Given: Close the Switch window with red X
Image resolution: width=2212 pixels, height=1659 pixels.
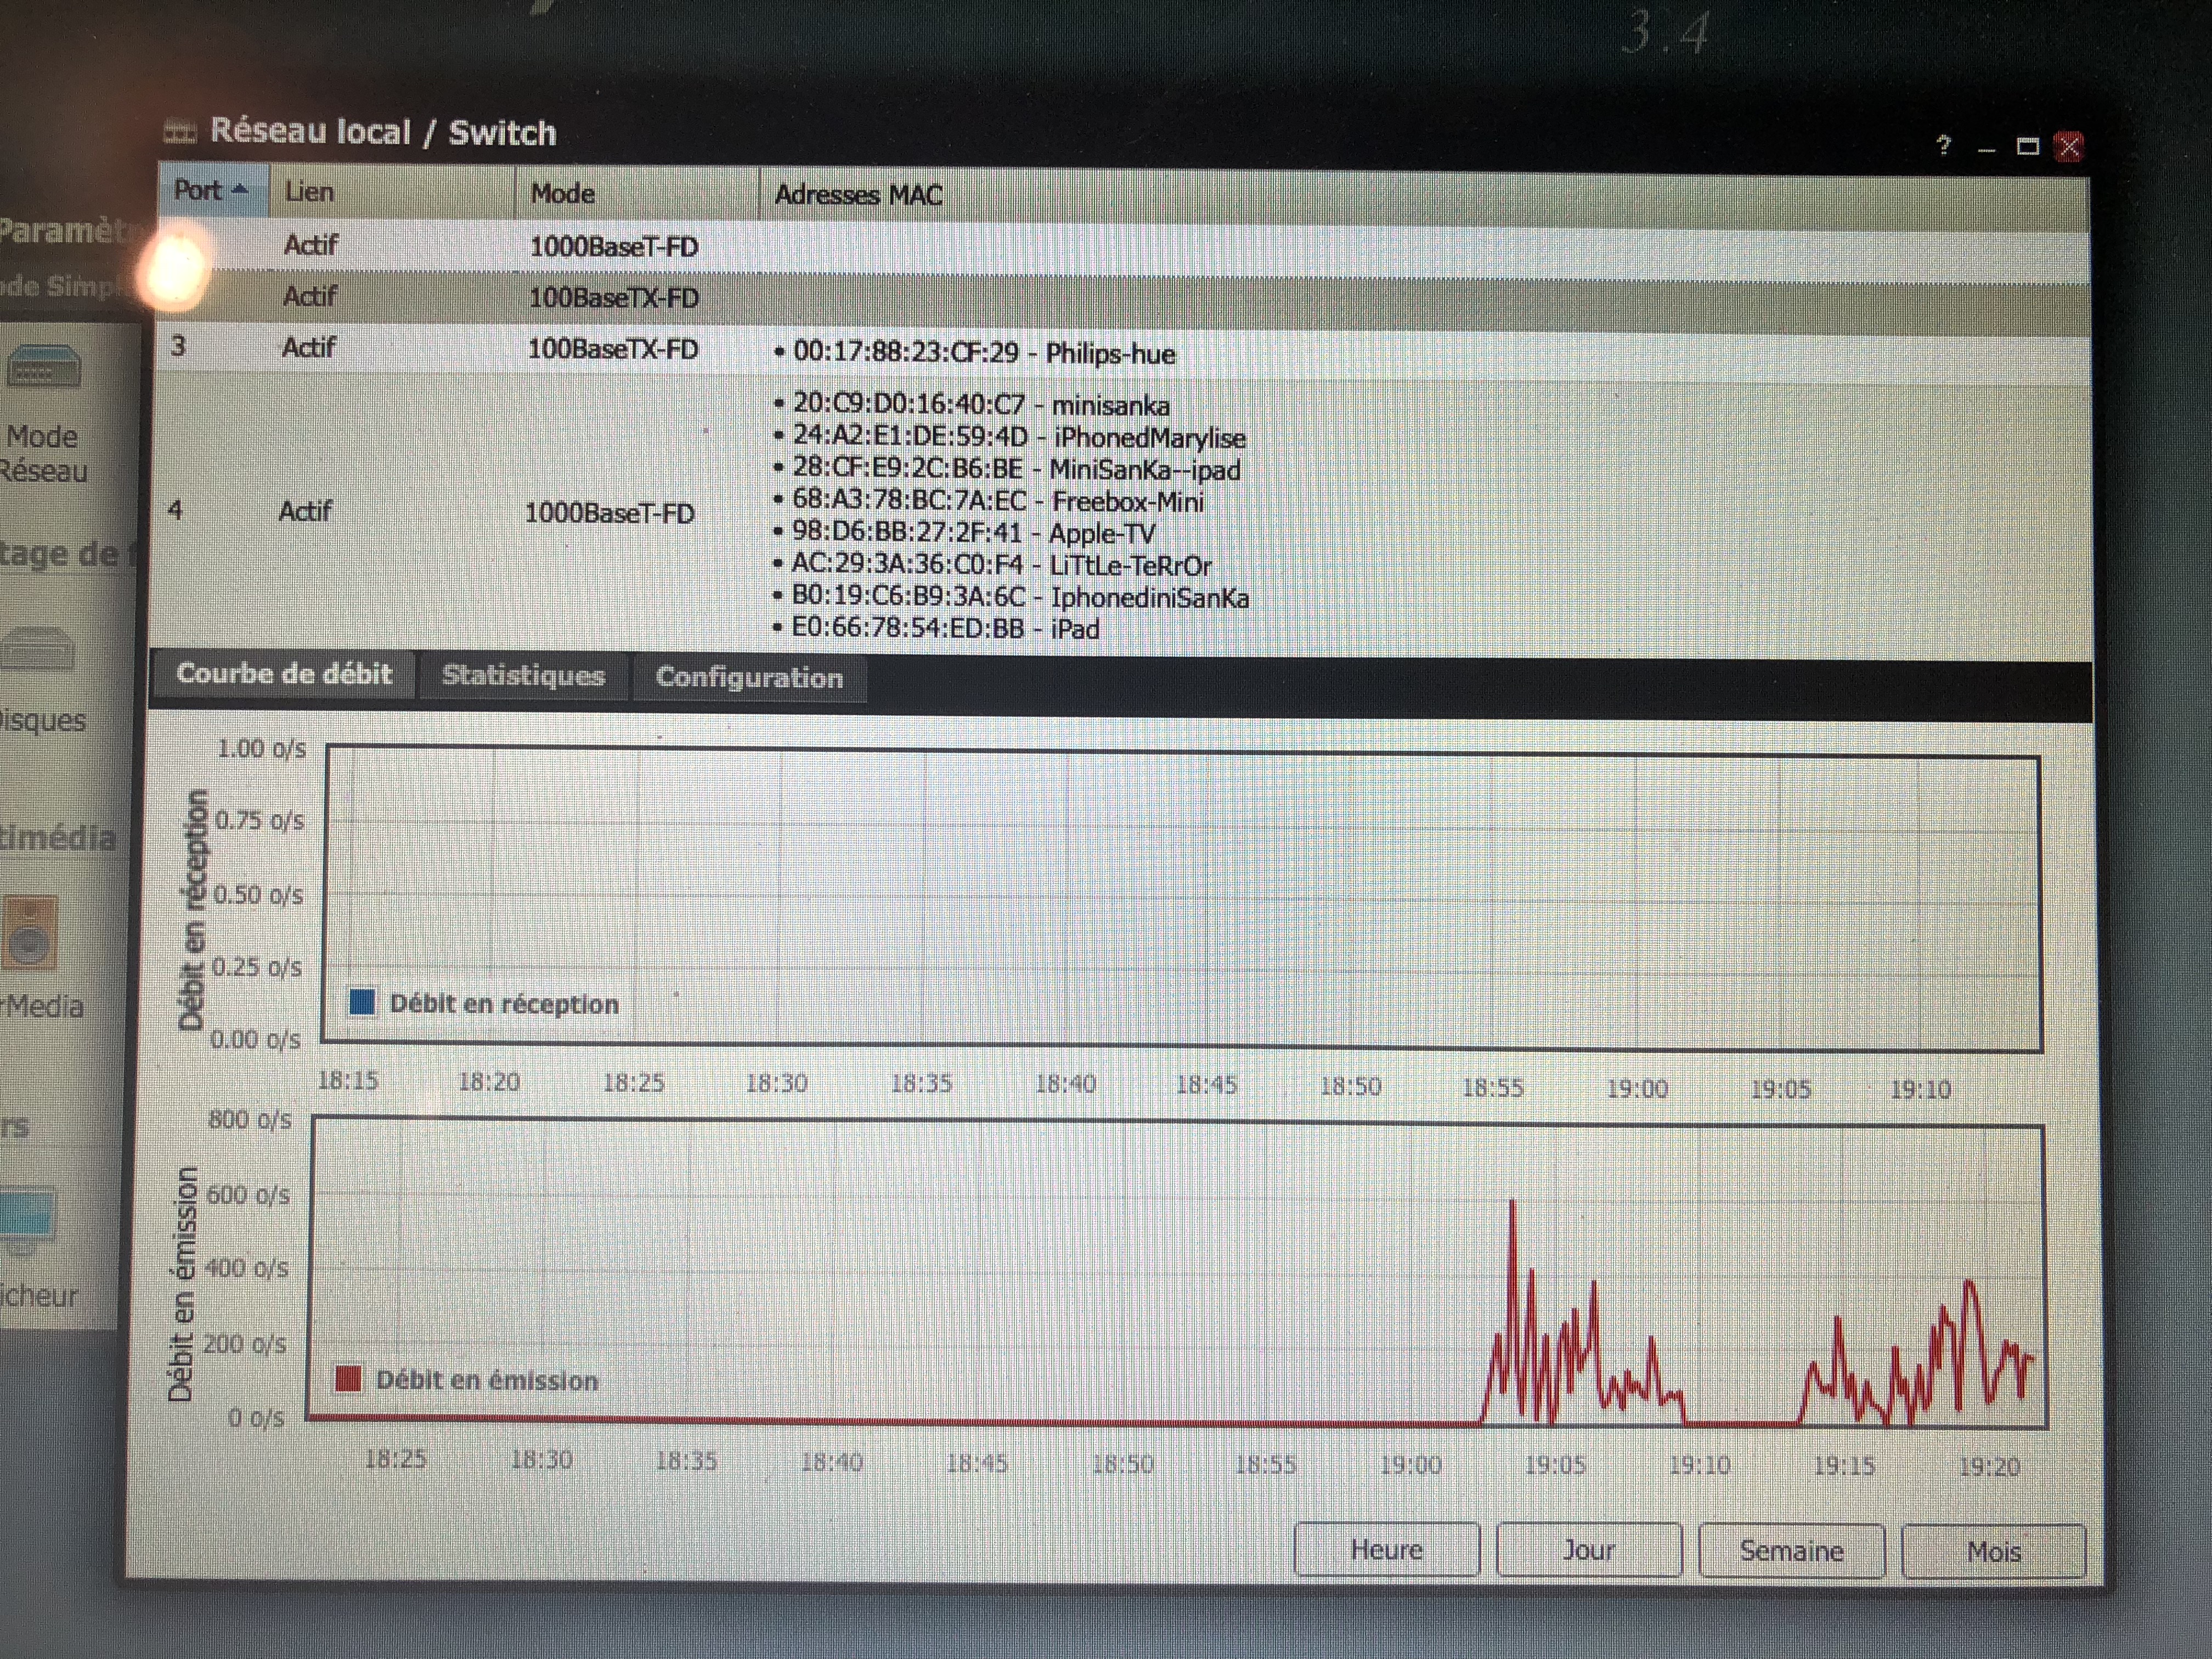Looking at the screenshot, I should pos(2069,147).
